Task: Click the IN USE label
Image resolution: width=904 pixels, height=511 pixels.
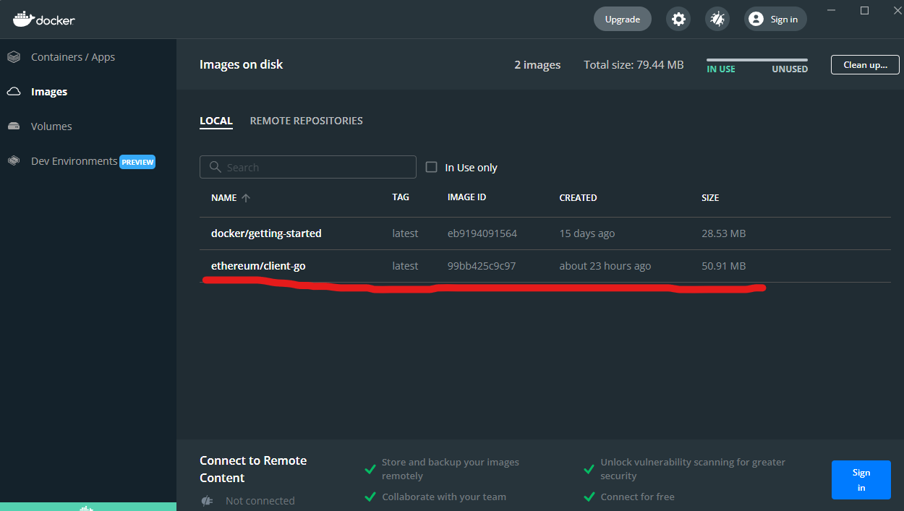Action: 721,69
